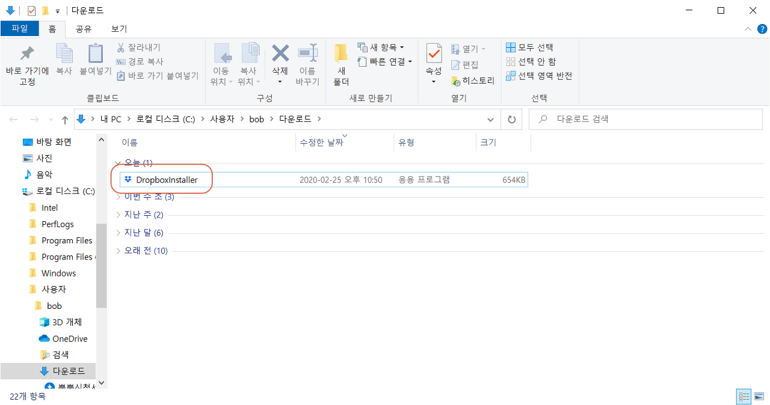
Task: Choose 경로 복사 in clipboard group
Action: point(140,61)
